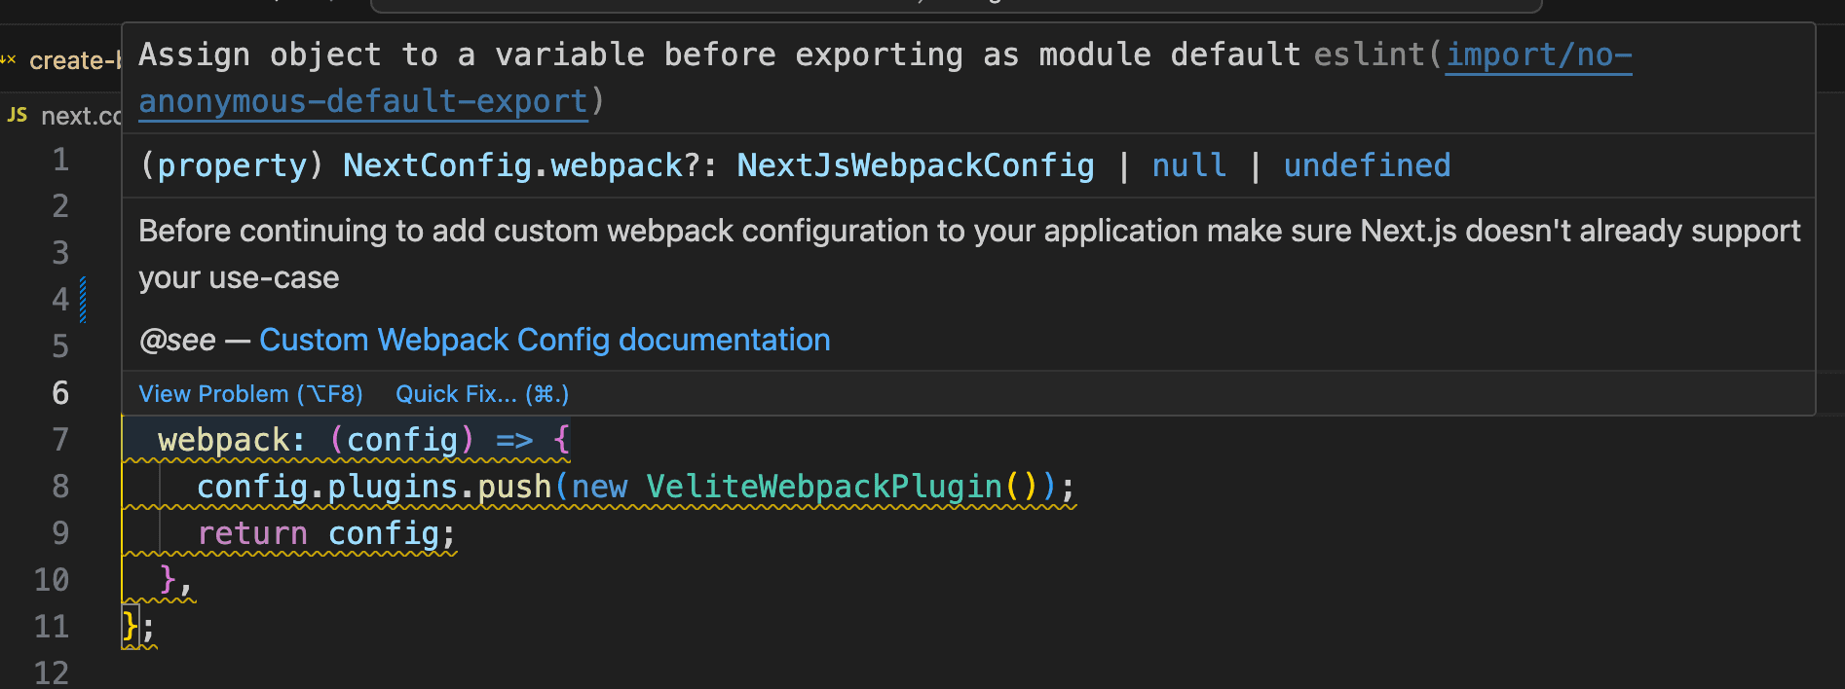Image resolution: width=1845 pixels, height=689 pixels.
Task: Click the arrow function => on line 7
Action: [514, 440]
